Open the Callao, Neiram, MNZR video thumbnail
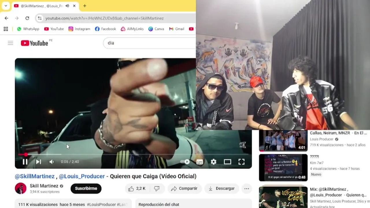Viewport: 370px width, 208px height. [283, 141]
